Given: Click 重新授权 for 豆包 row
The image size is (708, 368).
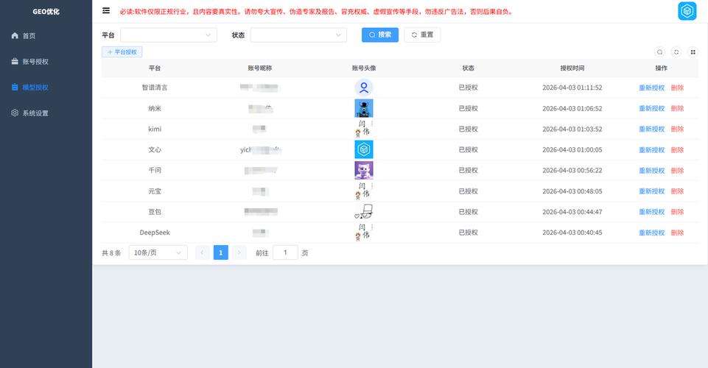Looking at the screenshot, I should [x=651, y=211].
